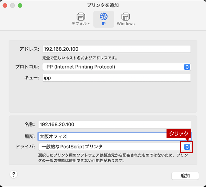Minimize the window with the yellow button
This screenshot has width=206, height=187.
13,6
